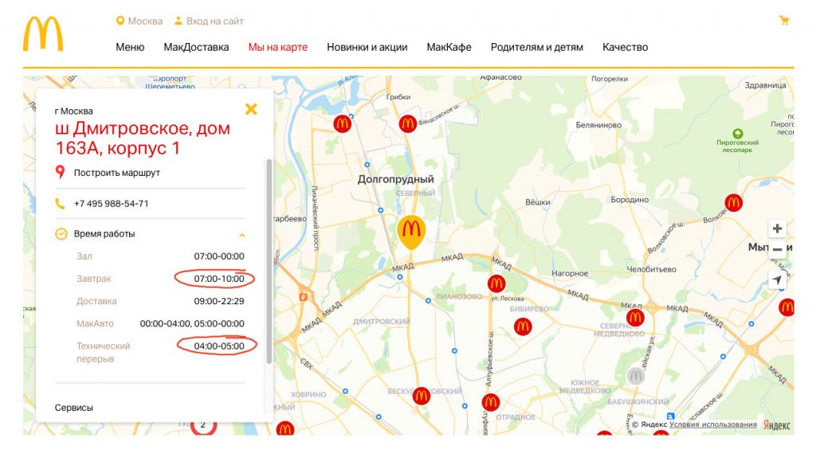The height and width of the screenshot is (457, 816).
Task: Click the Пироговский лесопарк green marker
Action: [737, 134]
